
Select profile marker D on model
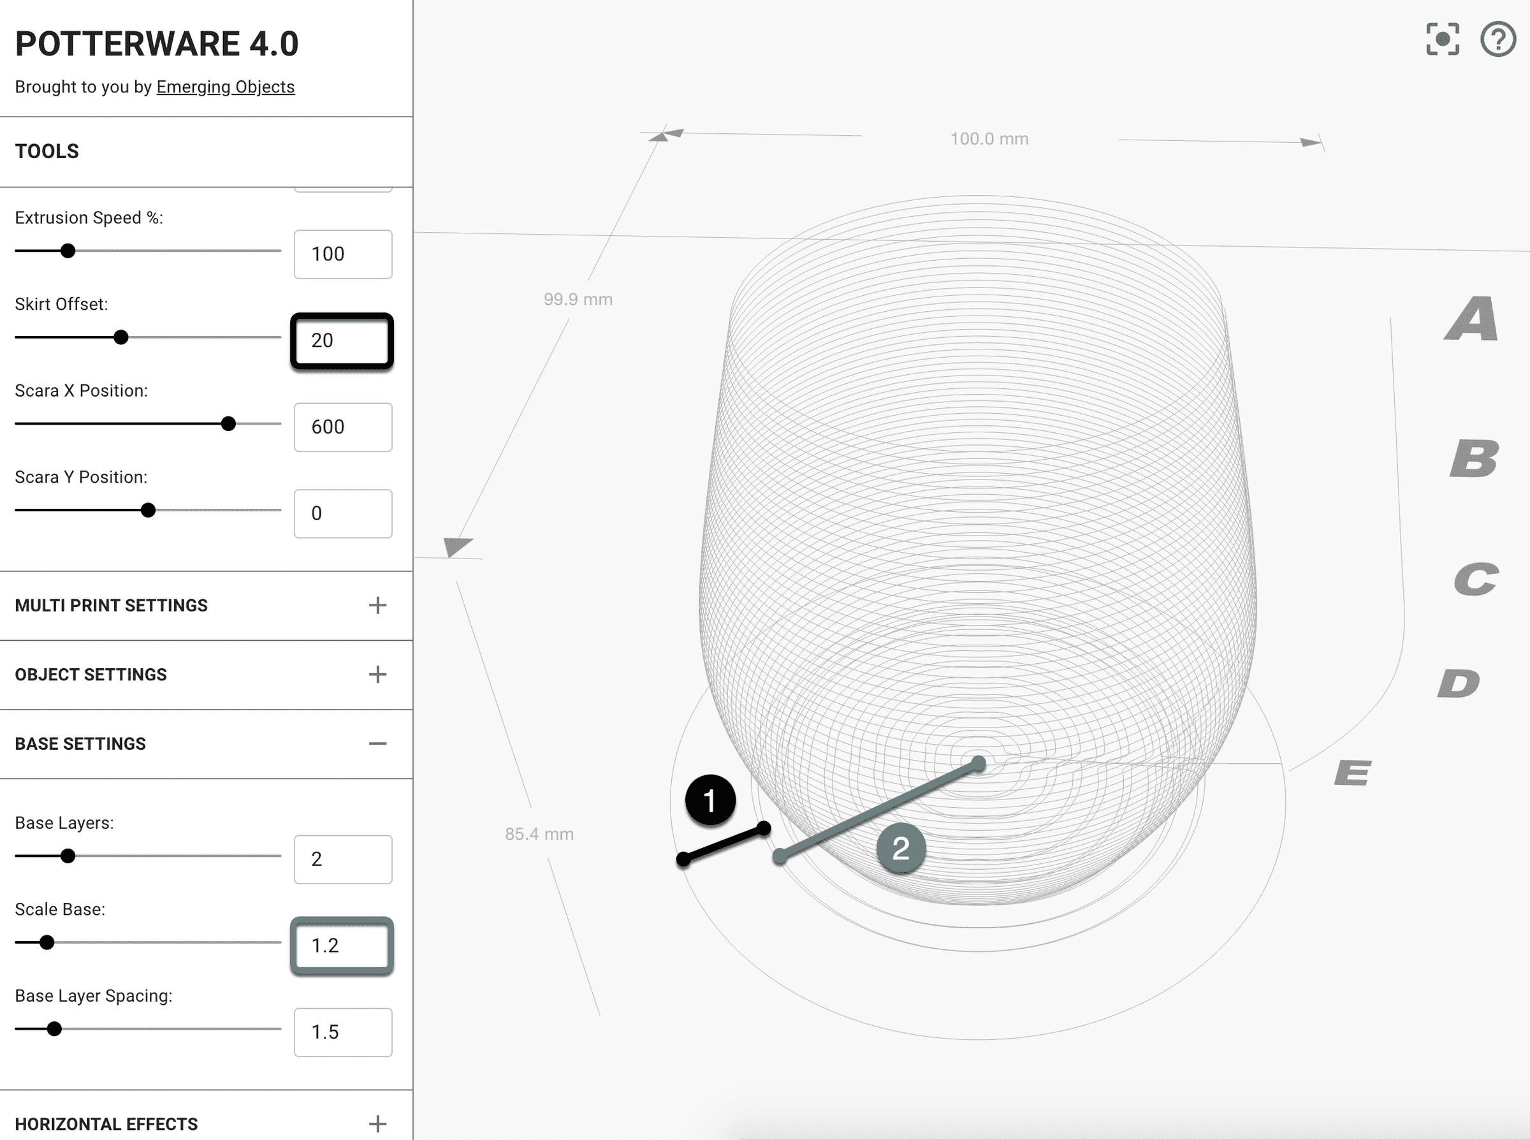click(1459, 683)
